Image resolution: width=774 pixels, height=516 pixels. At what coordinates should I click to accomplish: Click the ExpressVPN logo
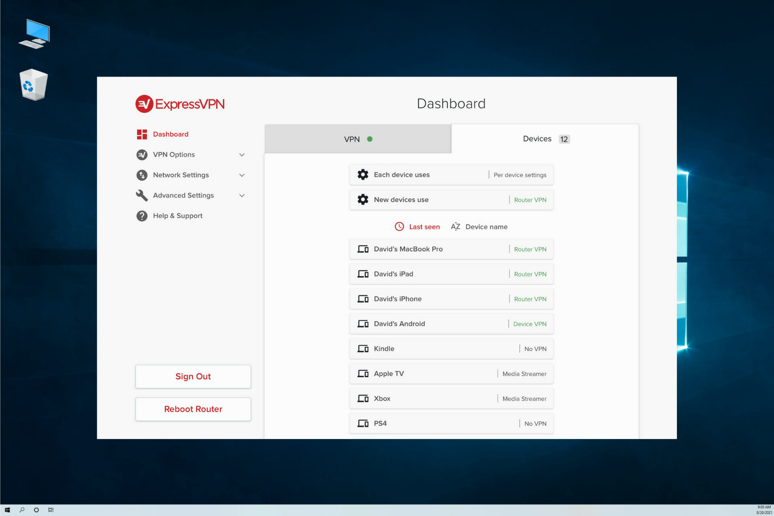[x=180, y=104]
